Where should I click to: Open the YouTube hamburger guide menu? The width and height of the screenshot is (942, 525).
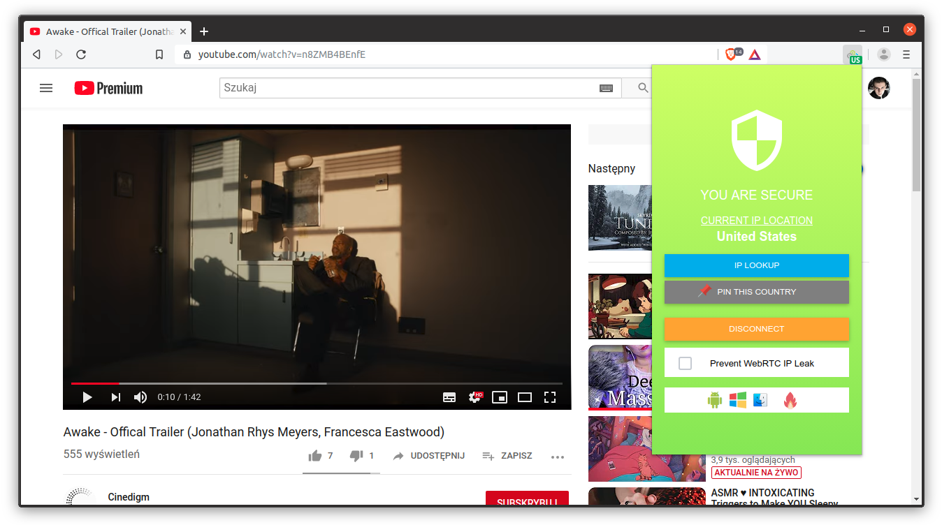click(46, 88)
